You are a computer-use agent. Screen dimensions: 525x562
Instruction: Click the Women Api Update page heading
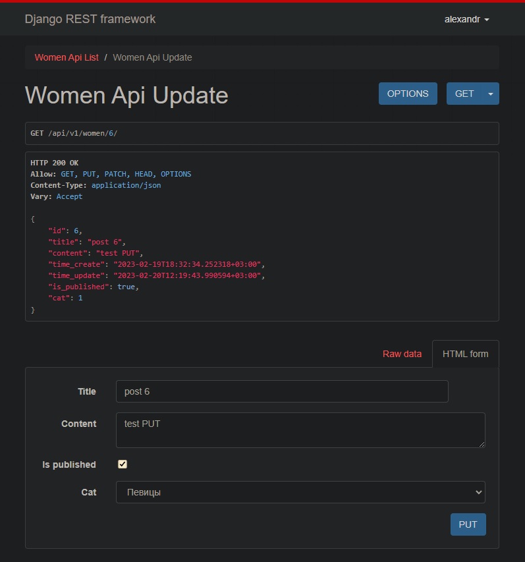(x=126, y=96)
